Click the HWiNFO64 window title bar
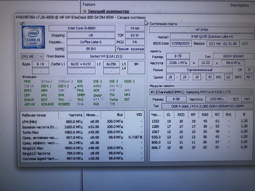 135,17
